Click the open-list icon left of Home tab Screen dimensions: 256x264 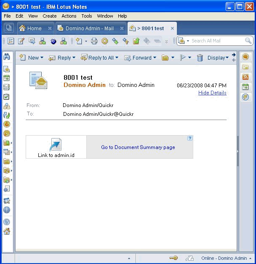(x=8, y=28)
